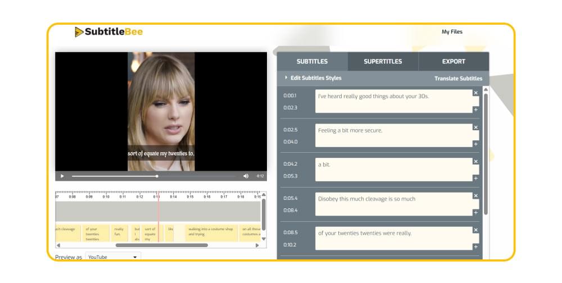Remove the "Disobey this much cleavage" subtitle
Image resolution: width=562 pixels, height=283 pixels.
tap(475, 196)
